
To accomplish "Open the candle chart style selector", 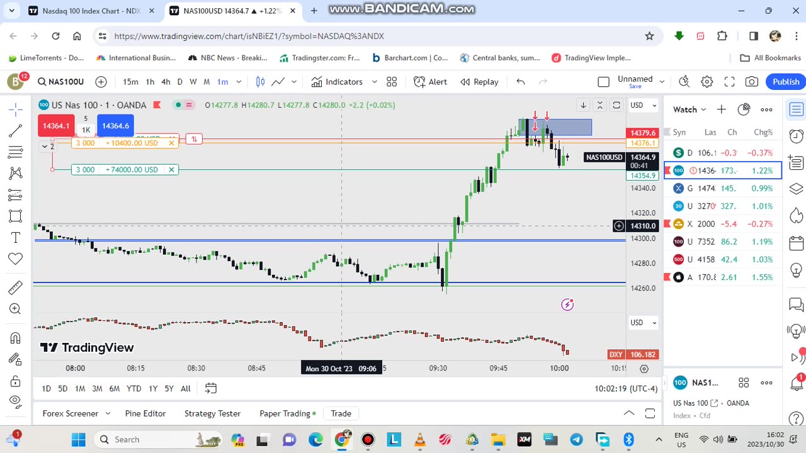I will [260, 82].
